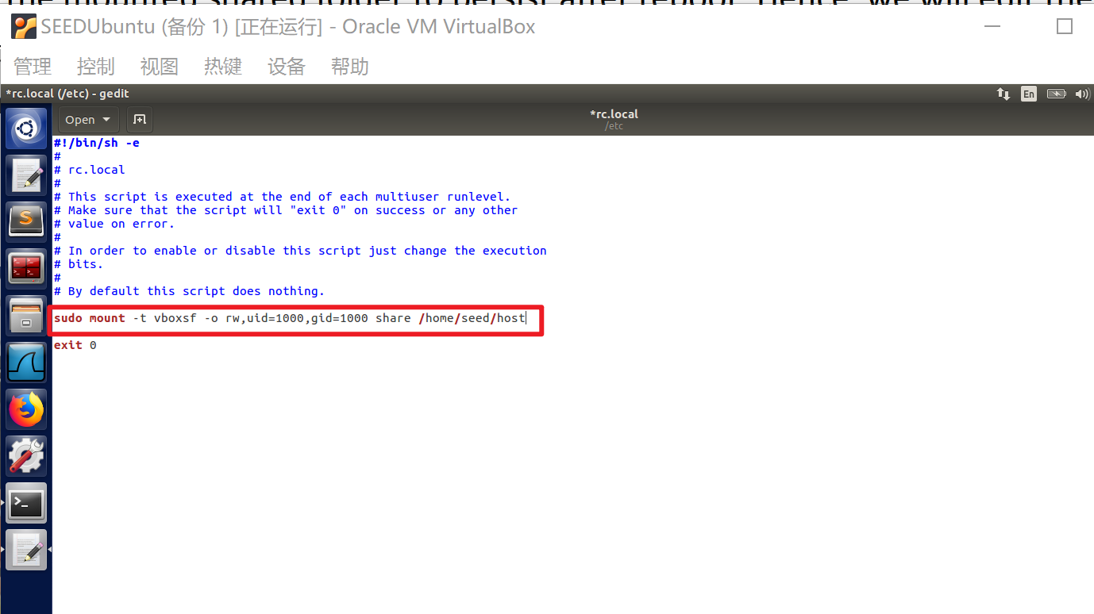This screenshot has height=614, width=1094.
Task: Open the red Terminator terminal icon
Action: point(26,268)
